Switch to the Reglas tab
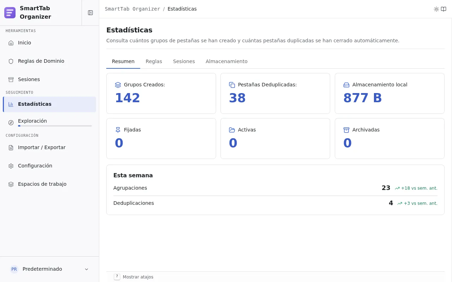This screenshot has width=452, height=282. (154, 61)
